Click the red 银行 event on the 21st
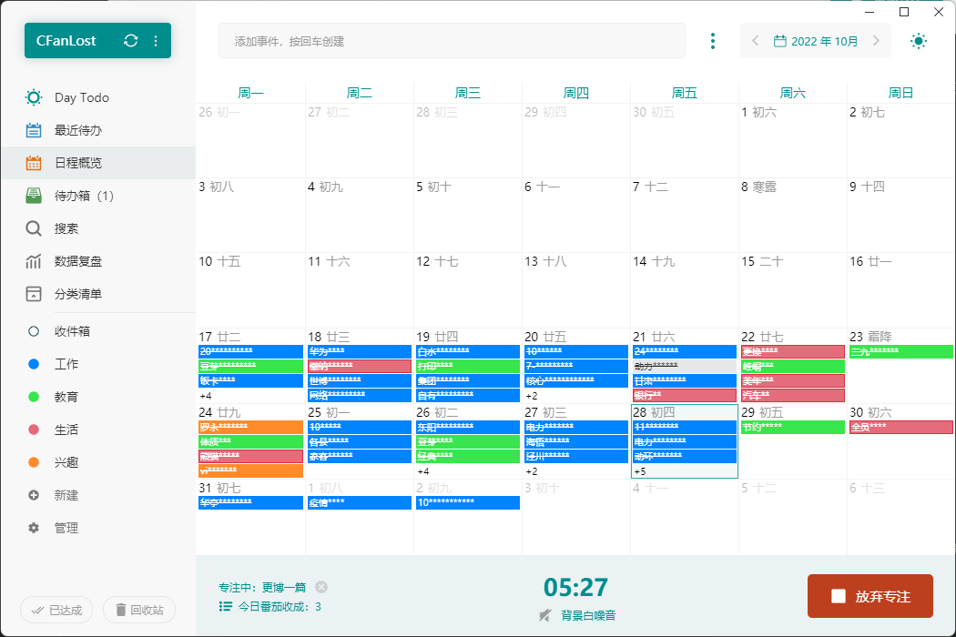The image size is (956, 637). pyautogui.click(x=685, y=395)
